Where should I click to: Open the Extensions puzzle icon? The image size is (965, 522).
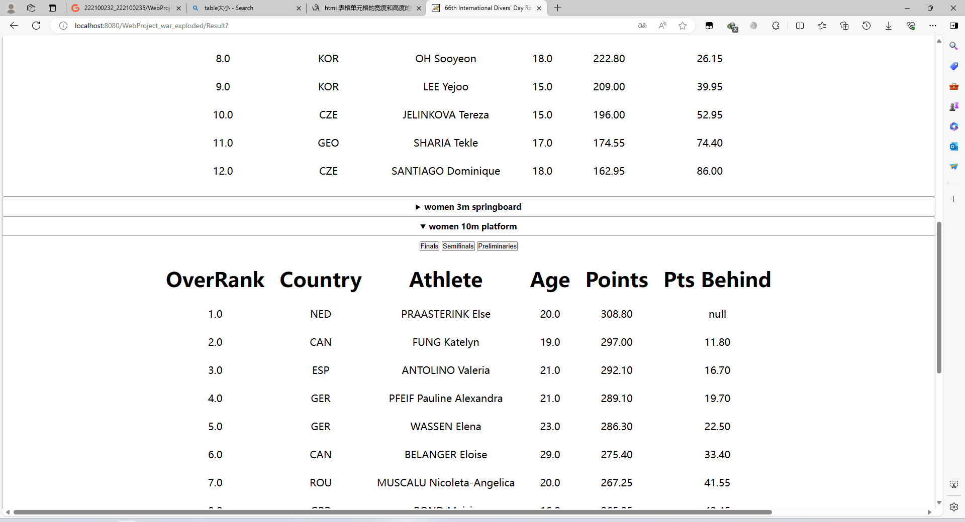point(776,26)
